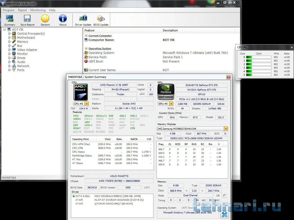
Task: Select the Video Adapter tree icon
Action: 14,50
